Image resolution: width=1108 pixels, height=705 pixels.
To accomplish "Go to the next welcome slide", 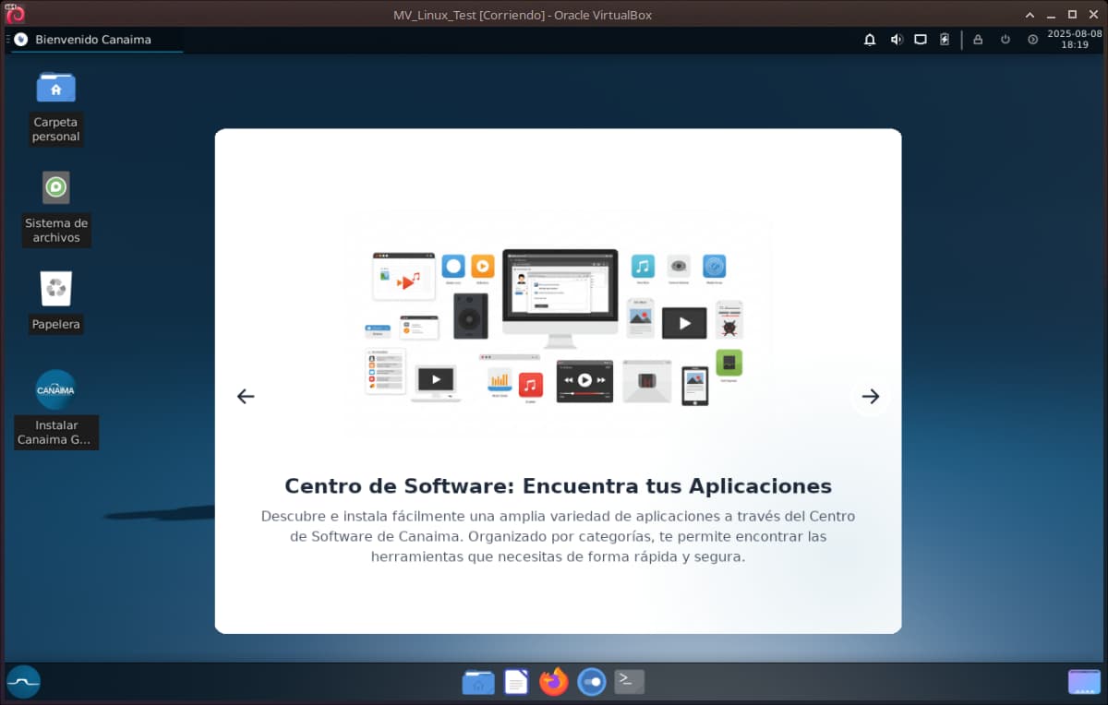I will (870, 396).
